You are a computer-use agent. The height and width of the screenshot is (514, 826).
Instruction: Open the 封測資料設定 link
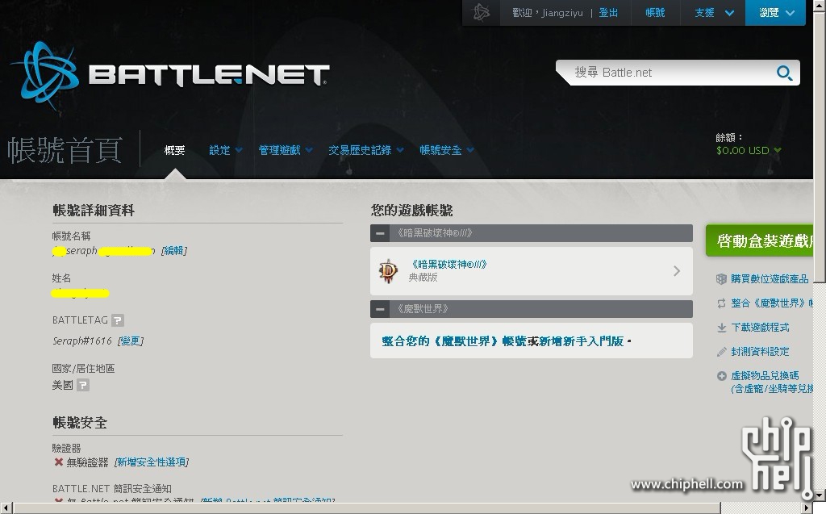pos(760,352)
